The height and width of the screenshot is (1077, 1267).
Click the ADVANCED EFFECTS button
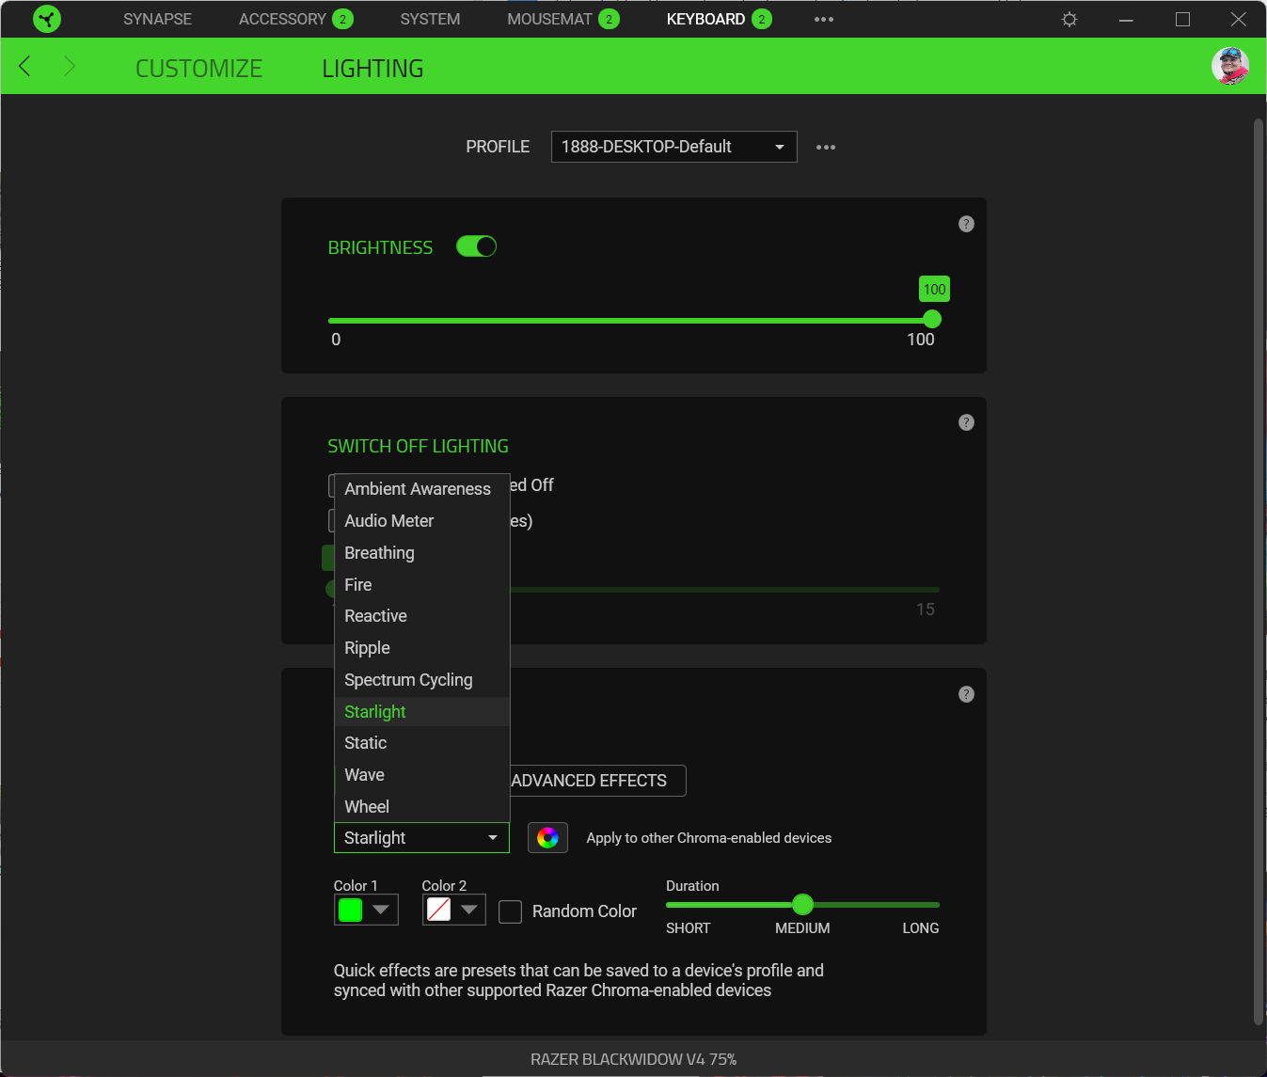(x=598, y=781)
